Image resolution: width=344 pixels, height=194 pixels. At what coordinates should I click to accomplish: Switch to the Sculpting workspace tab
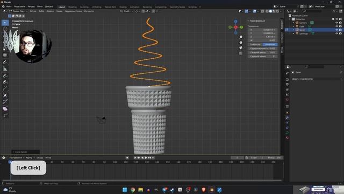point(84,7)
